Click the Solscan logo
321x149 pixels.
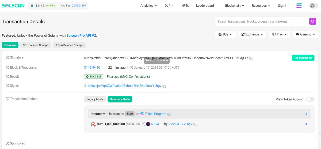coord(13,6)
